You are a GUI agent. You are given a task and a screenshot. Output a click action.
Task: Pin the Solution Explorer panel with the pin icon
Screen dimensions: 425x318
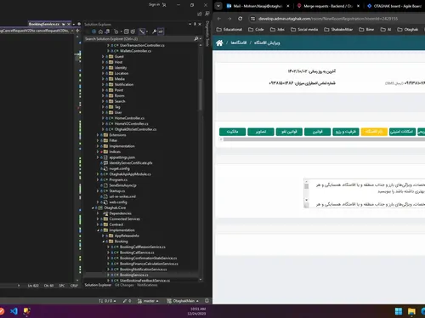click(195, 24)
